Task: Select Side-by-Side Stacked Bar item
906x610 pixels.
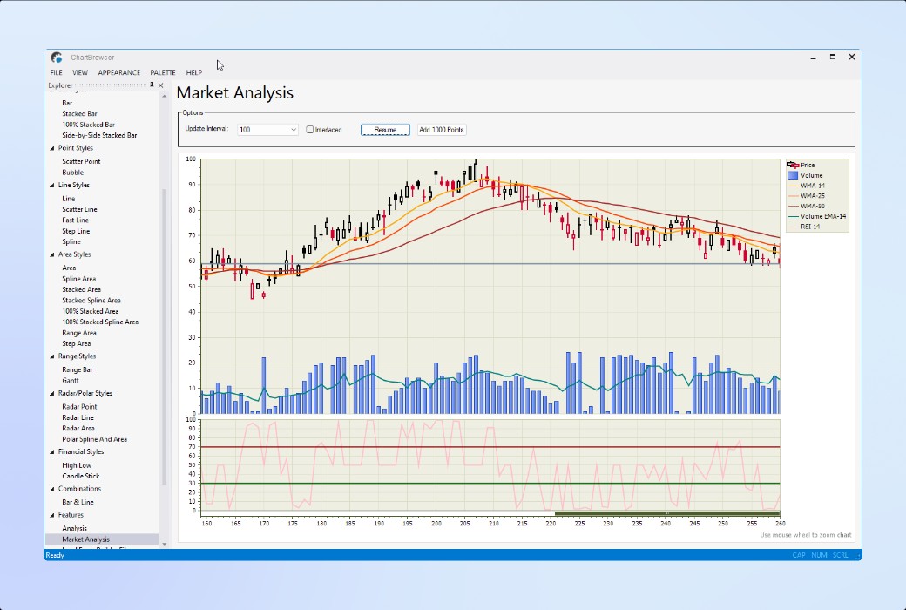Action: tap(99, 135)
